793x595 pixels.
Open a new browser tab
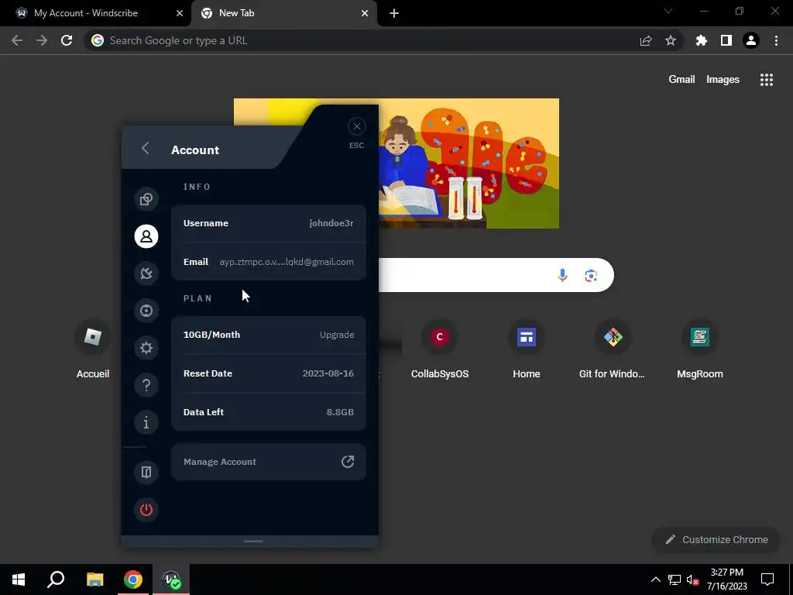tap(394, 14)
